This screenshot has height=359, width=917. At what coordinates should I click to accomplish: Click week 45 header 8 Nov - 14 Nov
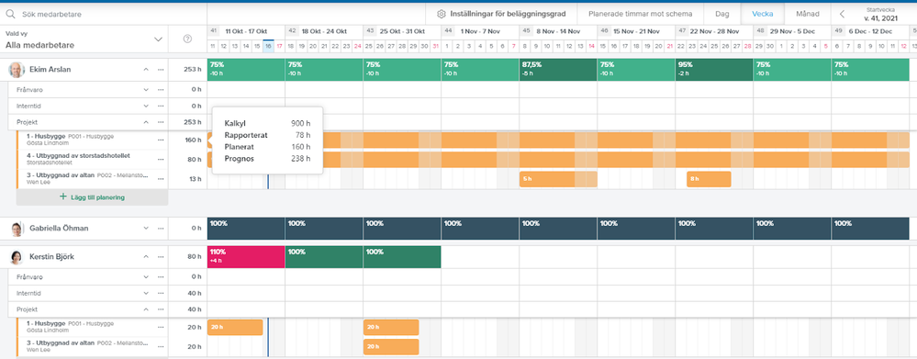tap(558, 31)
